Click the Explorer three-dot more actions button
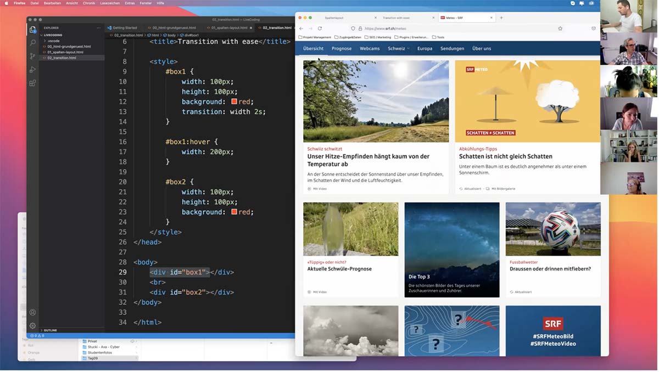This screenshot has height=372, width=659. (99, 28)
